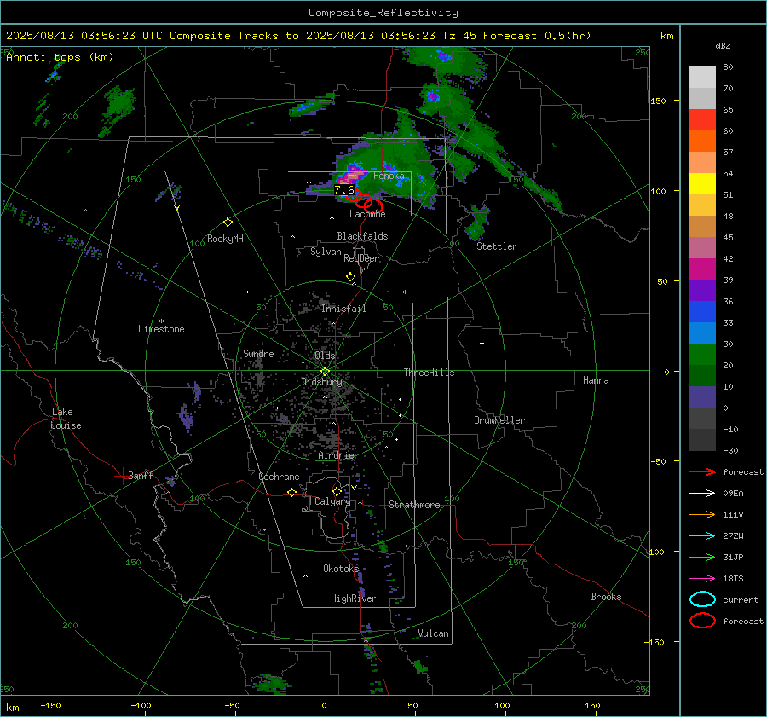This screenshot has height=717, width=767.
Task: Click the Composite_Reflectivity title
Action: tap(383, 13)
